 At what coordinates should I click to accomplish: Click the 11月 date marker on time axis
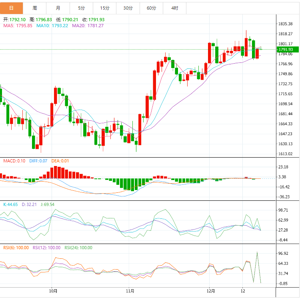tap(130, 291)
